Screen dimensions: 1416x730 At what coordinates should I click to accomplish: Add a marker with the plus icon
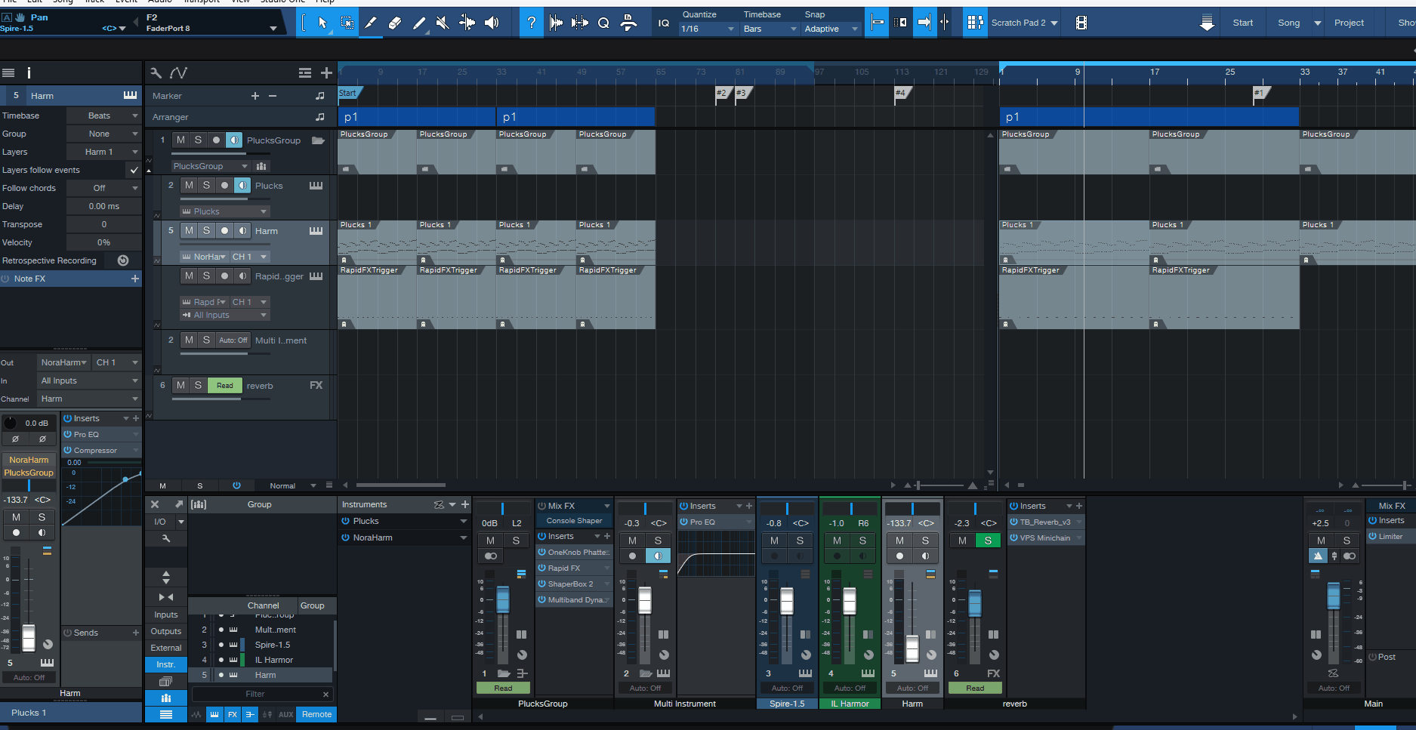tap(255, 96)
